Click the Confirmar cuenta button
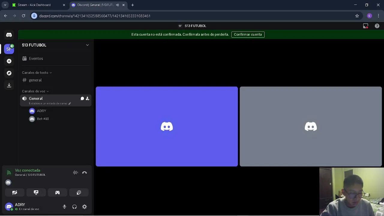The height and width of the screenshot is (216, 384). point(248,34)
